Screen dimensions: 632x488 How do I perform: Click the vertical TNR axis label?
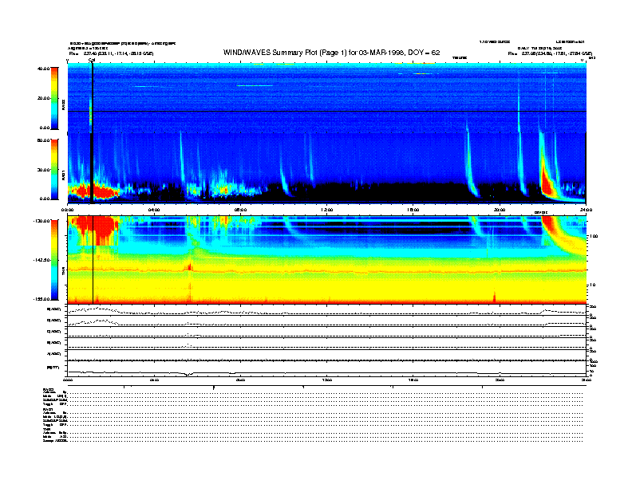(64, 272)
